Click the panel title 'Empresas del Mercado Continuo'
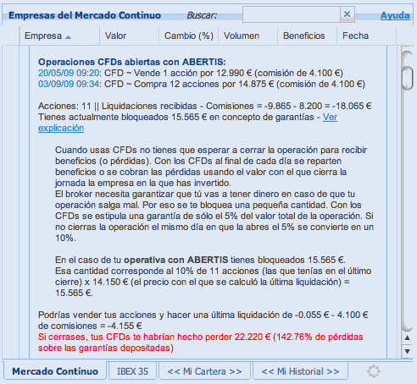 [x=85, y=15]
